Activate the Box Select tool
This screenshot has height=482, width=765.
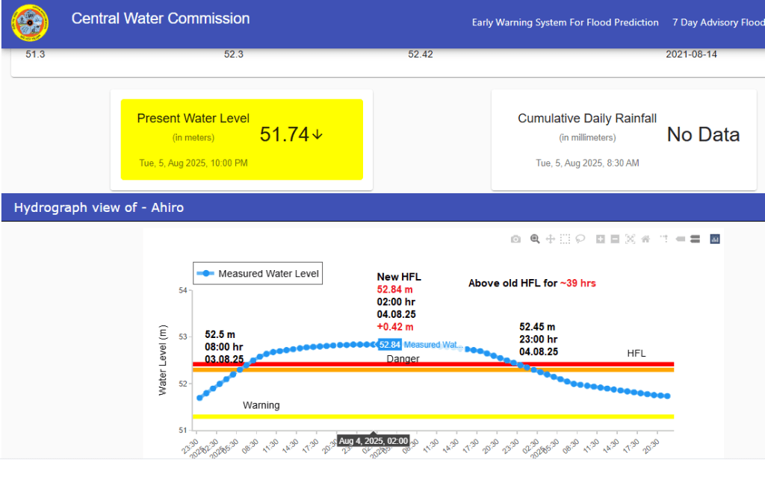[x=566, y=239]
